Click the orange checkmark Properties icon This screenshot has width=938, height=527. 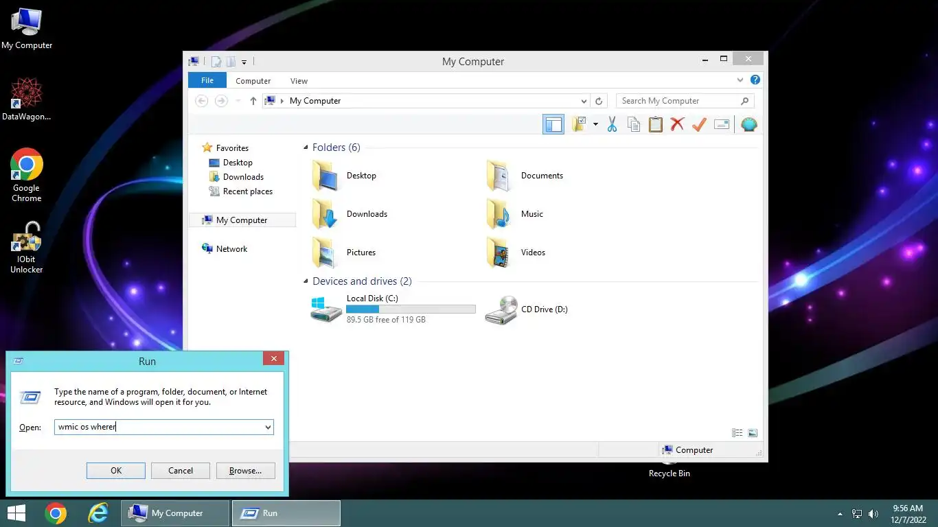click(699, 124)
